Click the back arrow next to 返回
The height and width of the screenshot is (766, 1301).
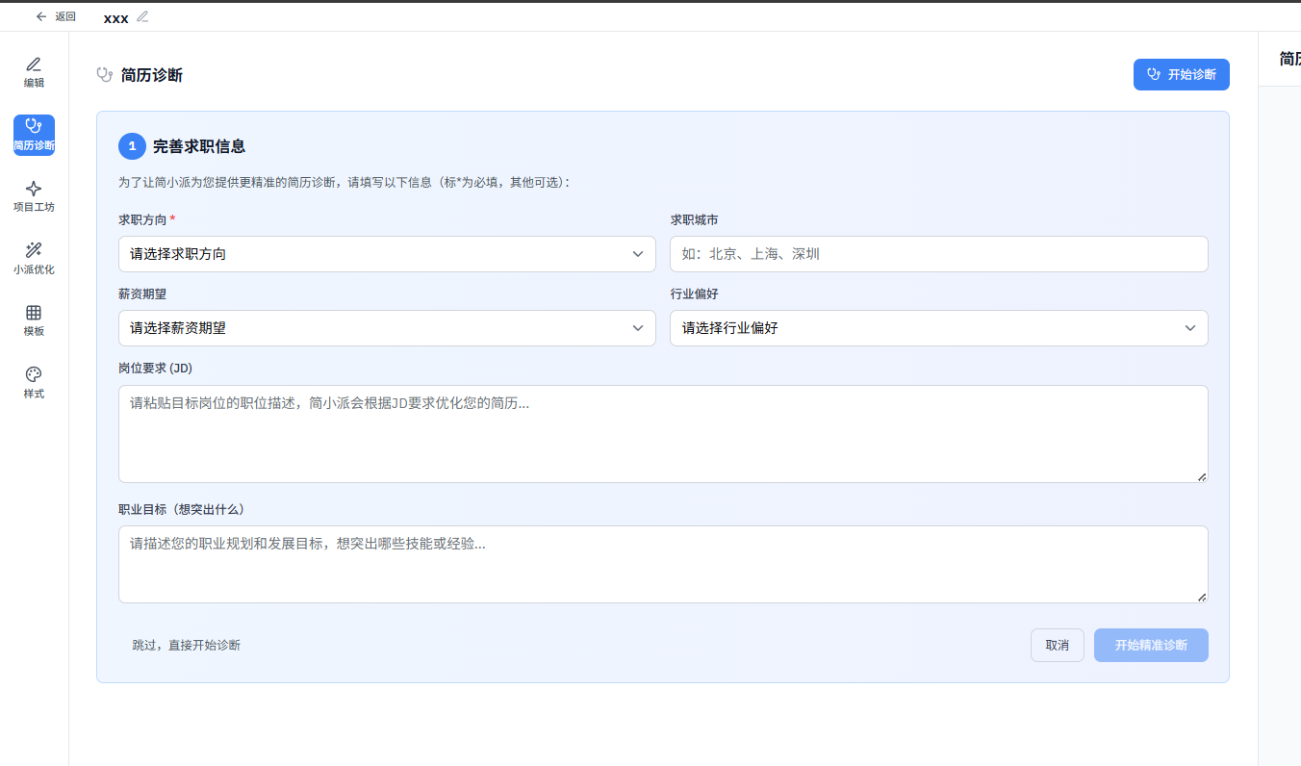coord(38,16)
